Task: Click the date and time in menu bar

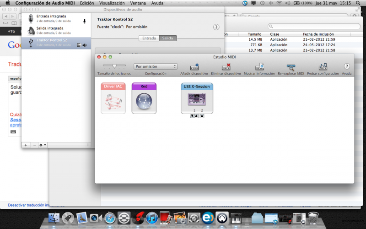Action: 333,3
